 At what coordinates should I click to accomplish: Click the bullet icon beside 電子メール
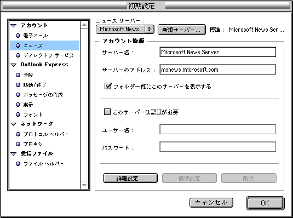pyautogui.click(x=18, y=36)
